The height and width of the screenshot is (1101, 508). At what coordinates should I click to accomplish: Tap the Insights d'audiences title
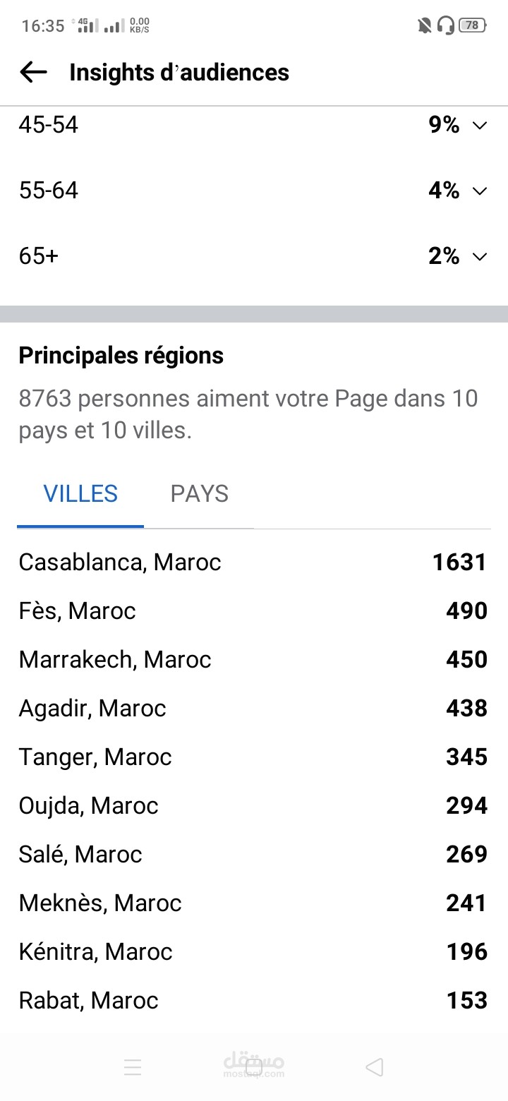179,72
